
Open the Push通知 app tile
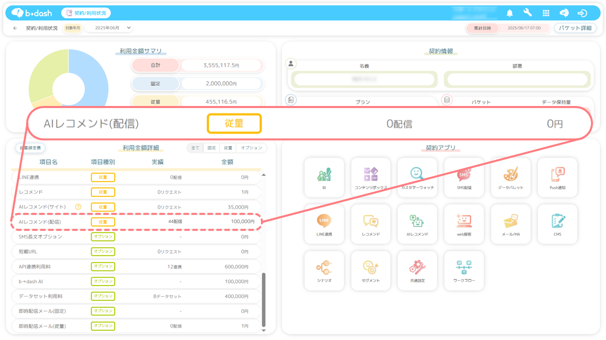click(557, 177)
